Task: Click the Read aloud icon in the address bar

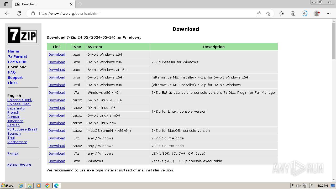Action: click(x=259, y=13)
